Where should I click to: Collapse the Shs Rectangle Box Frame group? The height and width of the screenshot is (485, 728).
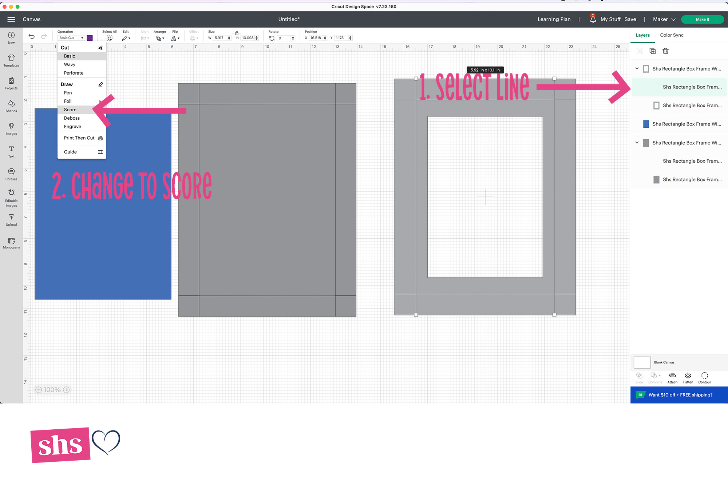point(637,68)
